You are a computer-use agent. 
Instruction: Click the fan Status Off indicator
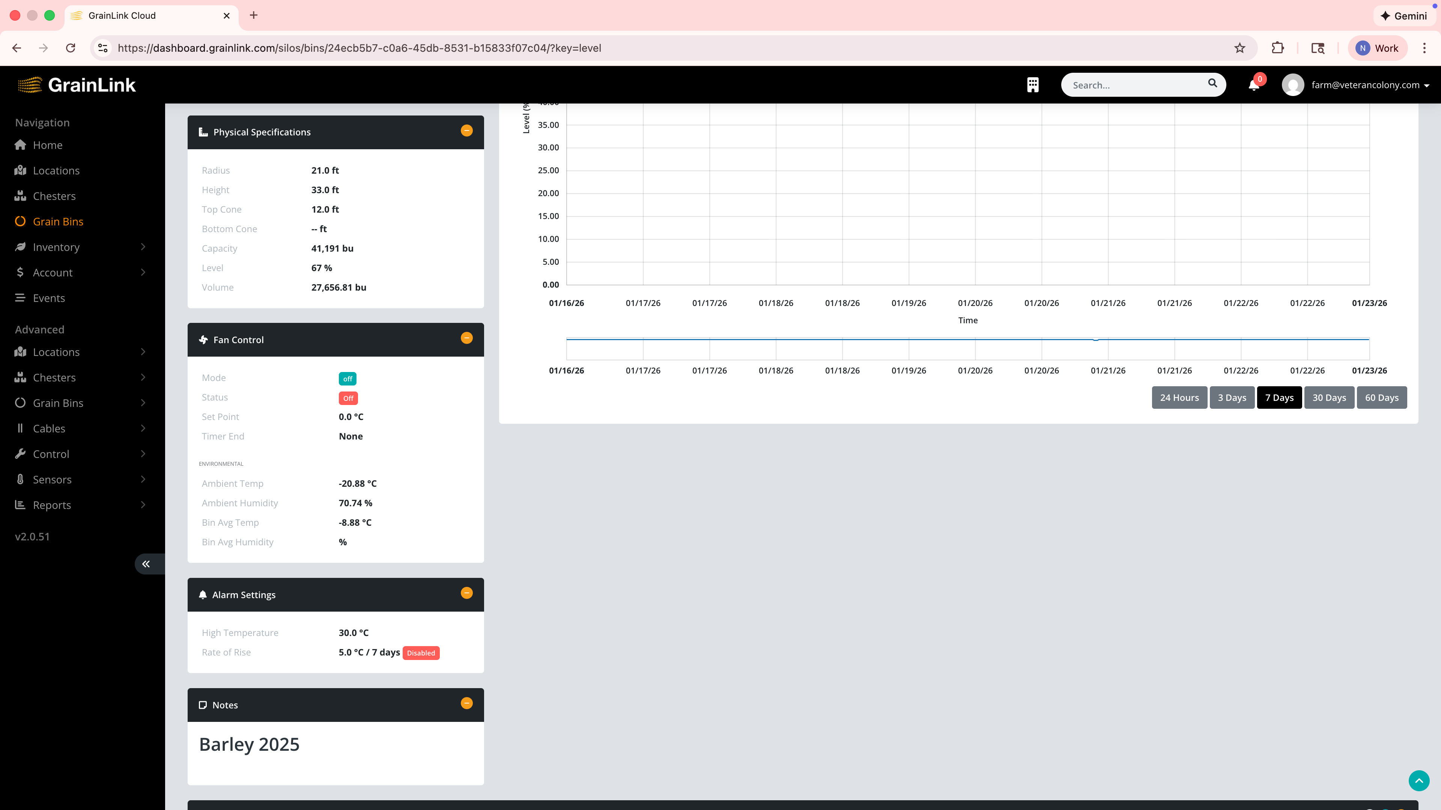pos(348,398)
